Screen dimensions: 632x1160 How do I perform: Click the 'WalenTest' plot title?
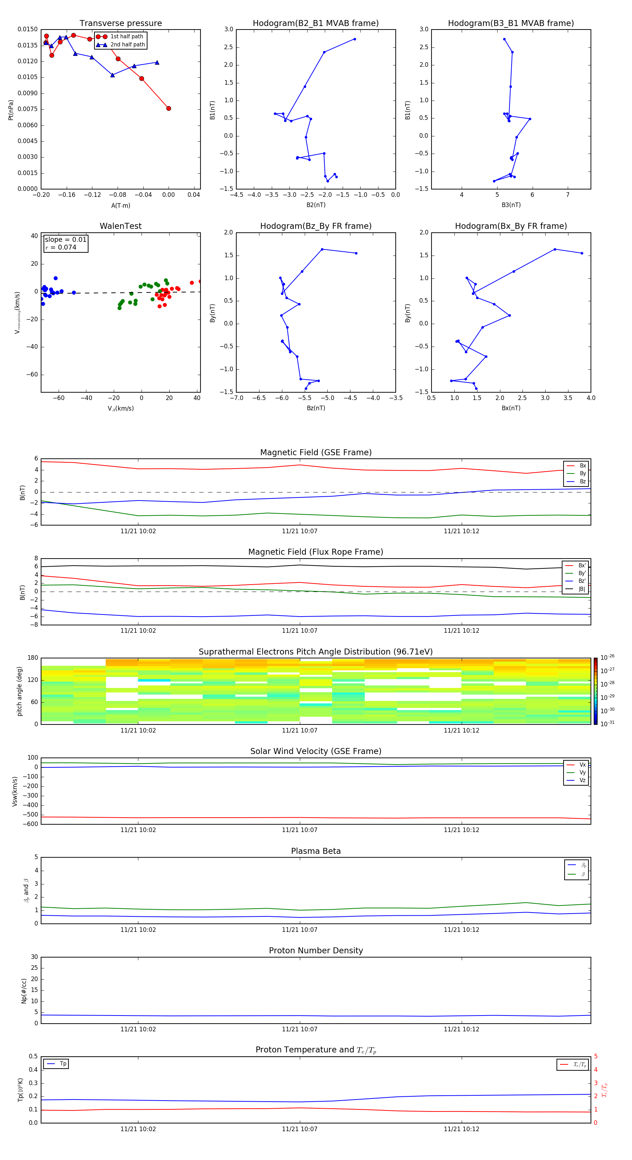coord(120,226)
